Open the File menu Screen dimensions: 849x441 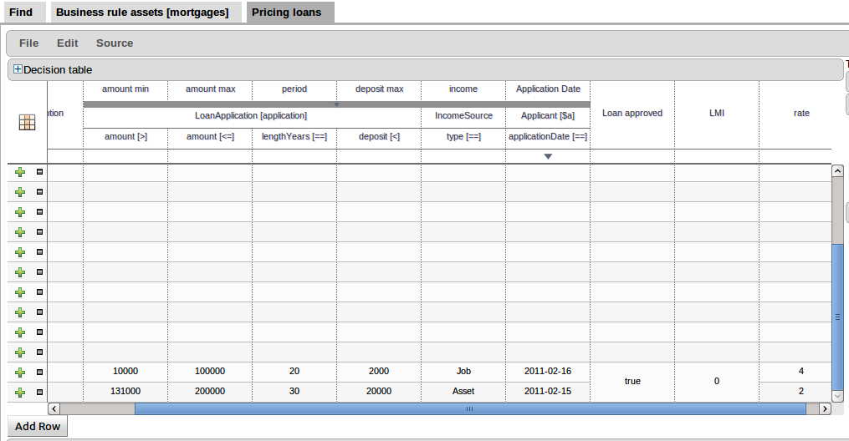(28, 43)
